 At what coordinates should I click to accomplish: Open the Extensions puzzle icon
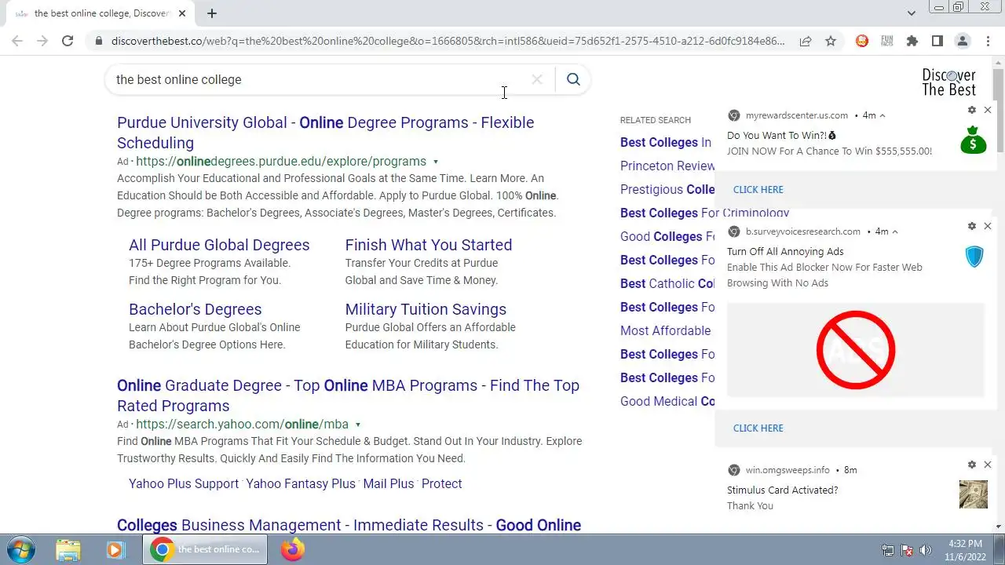point(912,41)
